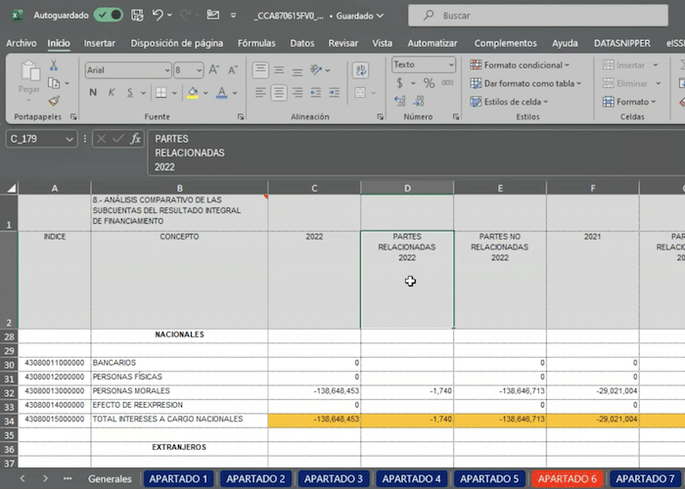Toggle bold formatting with the N button
Screen dimensions: 685x489
click(94, 93)
